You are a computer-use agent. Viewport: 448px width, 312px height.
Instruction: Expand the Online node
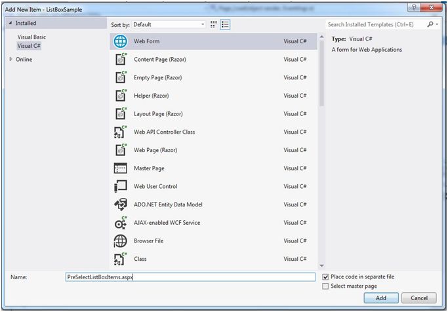pos(11,59)
